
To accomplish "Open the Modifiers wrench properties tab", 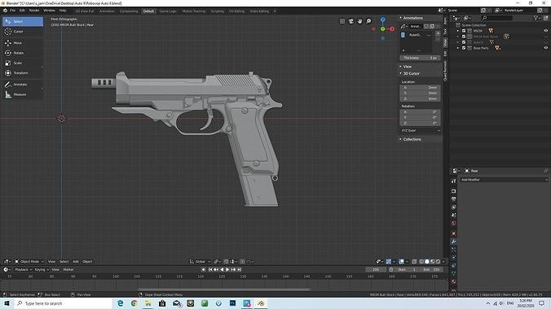I will point(454,242).
